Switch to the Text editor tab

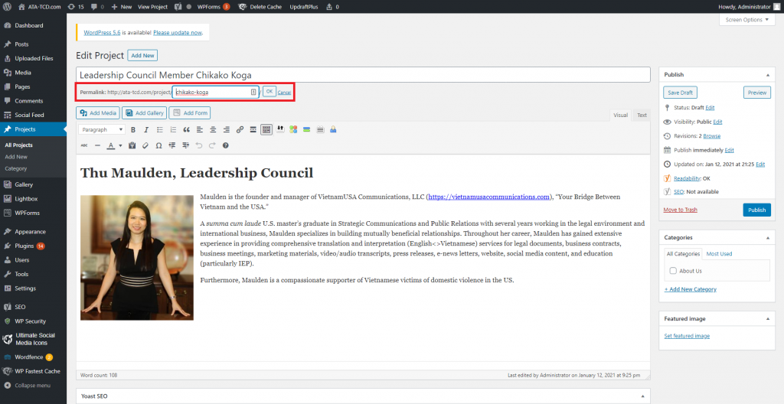[x=642, y=115]
